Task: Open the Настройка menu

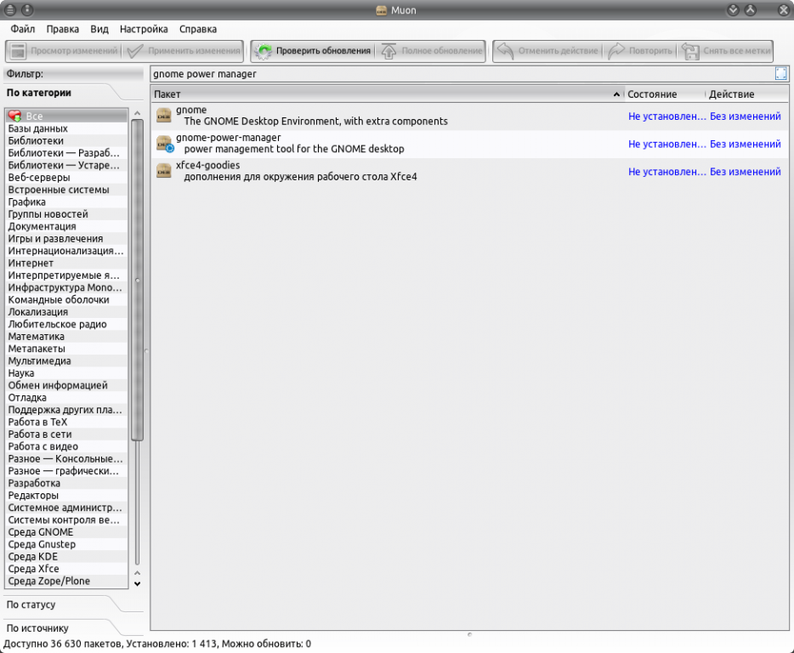Action: 144,30
